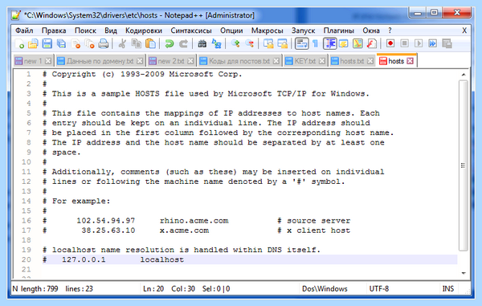Open the ? help menu
Image resolution: width=482 pixels, height=306 pixels.
coord(390,31)
